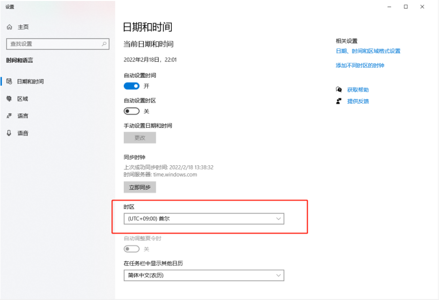Enable the 自动设置时区 switch
The height and width of the screenshot is (300, 439).
132,111
